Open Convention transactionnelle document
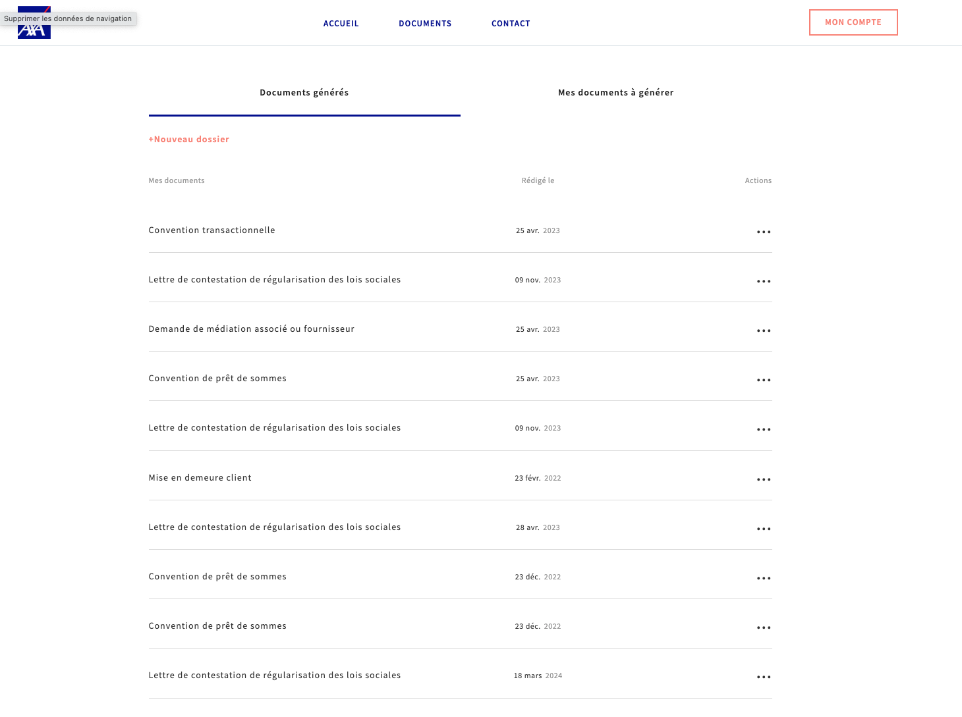The height and width of the screenshot is (717, 962). (x=212, y=230)
